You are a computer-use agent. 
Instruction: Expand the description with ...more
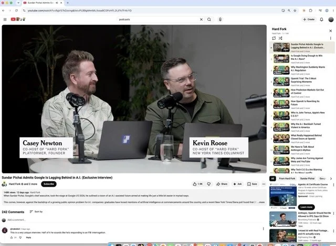[x=261, y=202]
